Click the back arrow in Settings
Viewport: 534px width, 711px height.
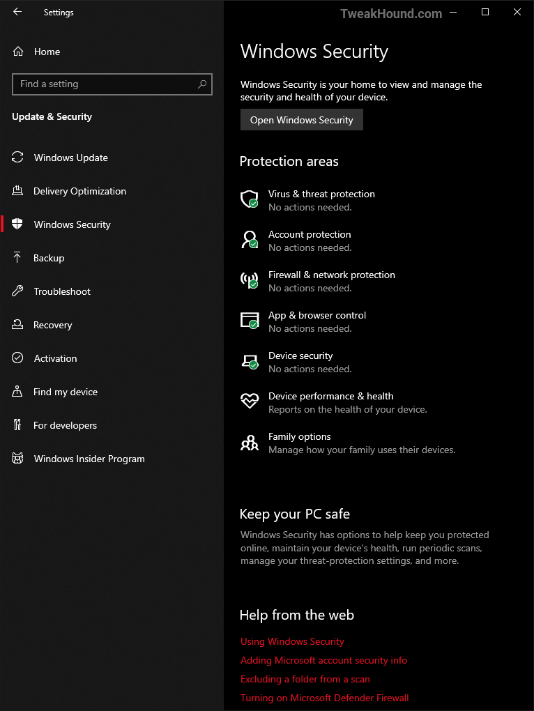tap(17, 12)
